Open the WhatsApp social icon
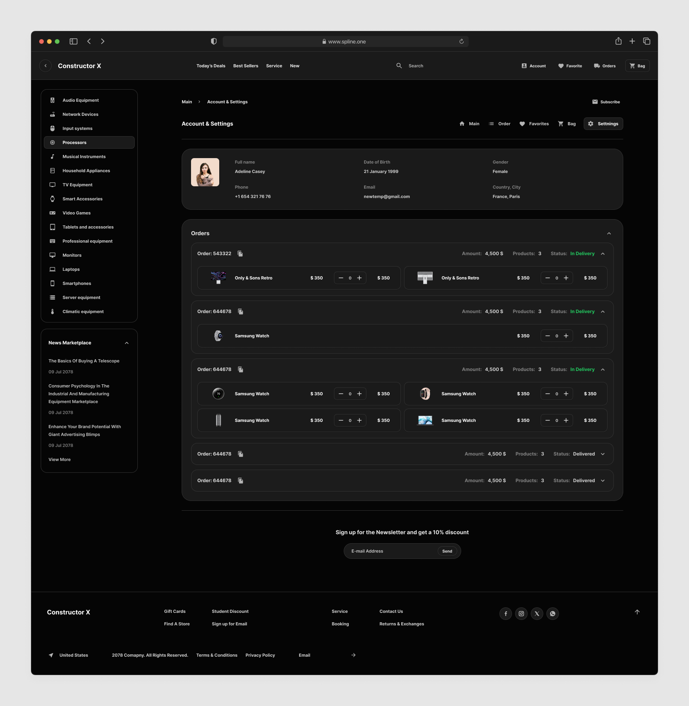 [553, 614]
